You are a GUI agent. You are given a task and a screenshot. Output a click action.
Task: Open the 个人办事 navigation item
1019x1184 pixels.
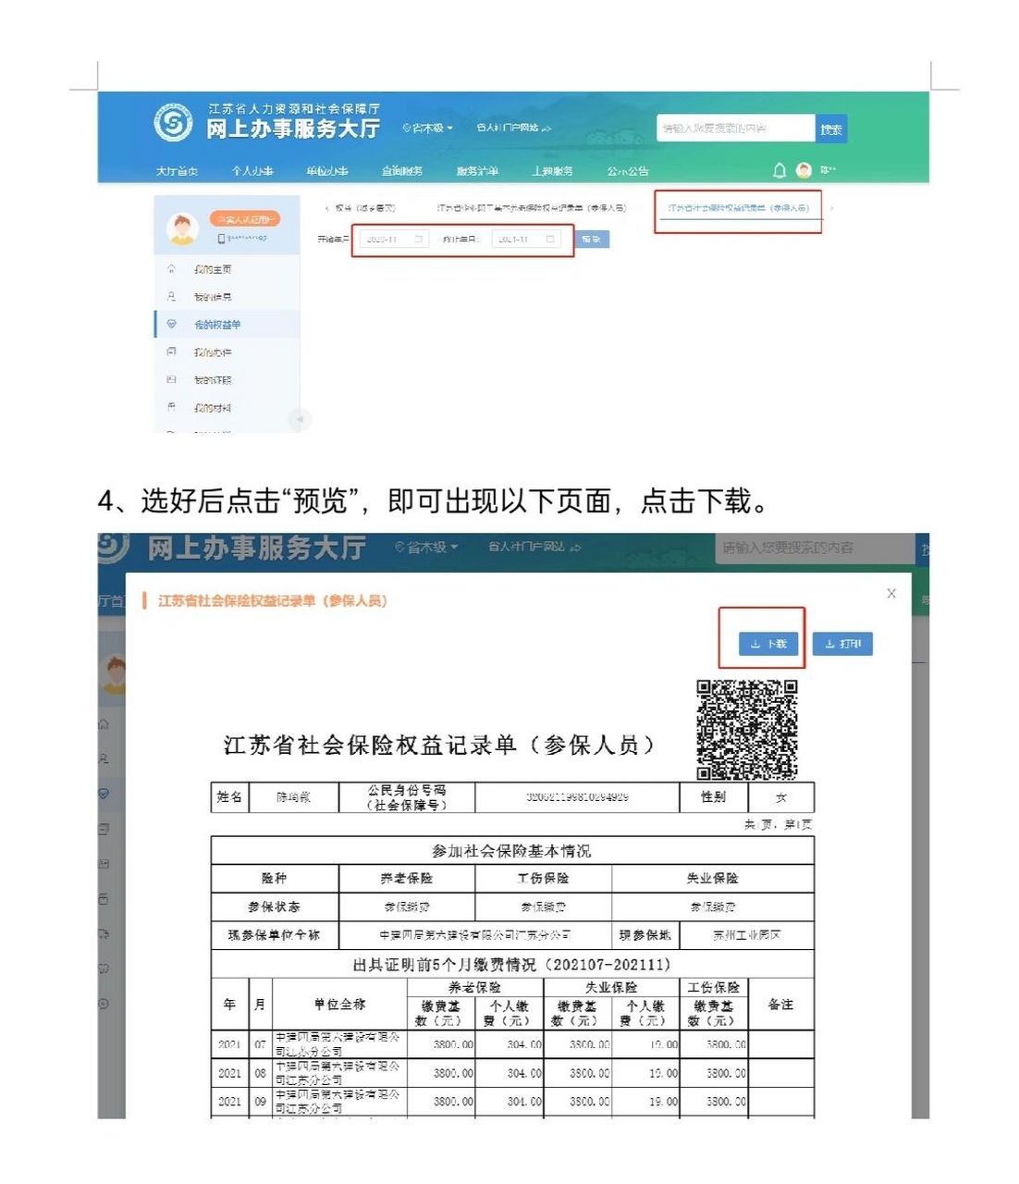tap(252, 171)
